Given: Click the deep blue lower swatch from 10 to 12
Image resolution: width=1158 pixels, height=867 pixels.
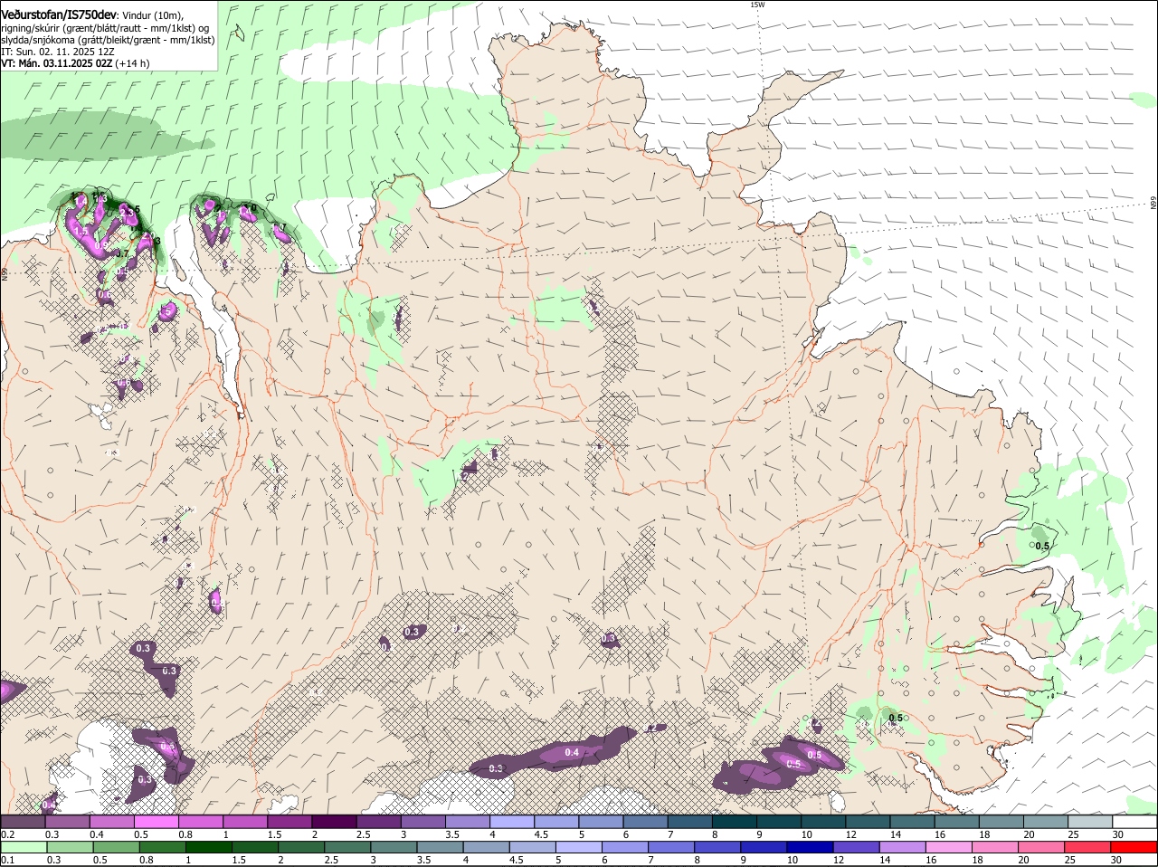Looking at the screenshot, I should point(810,848).
